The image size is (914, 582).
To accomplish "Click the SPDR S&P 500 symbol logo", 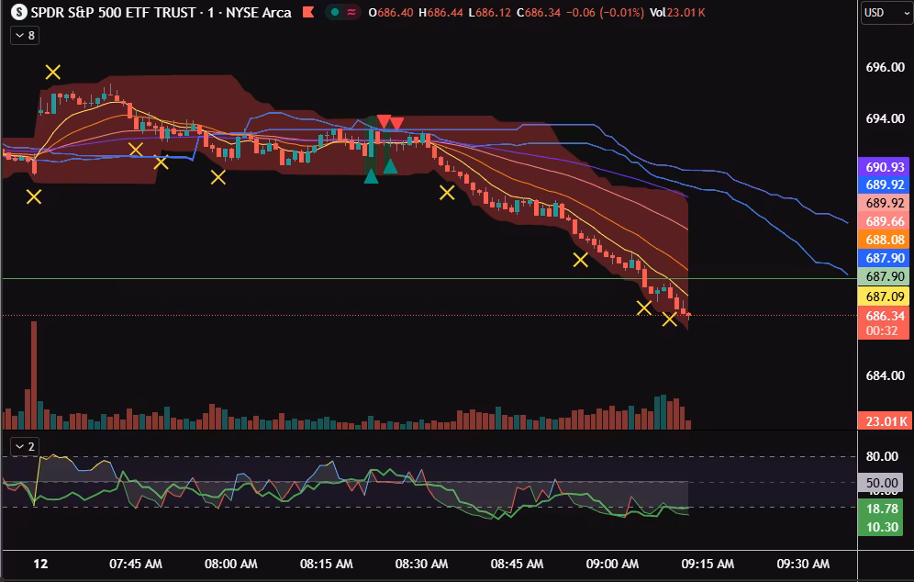I will pyautogui.click(x=18, y=13).
